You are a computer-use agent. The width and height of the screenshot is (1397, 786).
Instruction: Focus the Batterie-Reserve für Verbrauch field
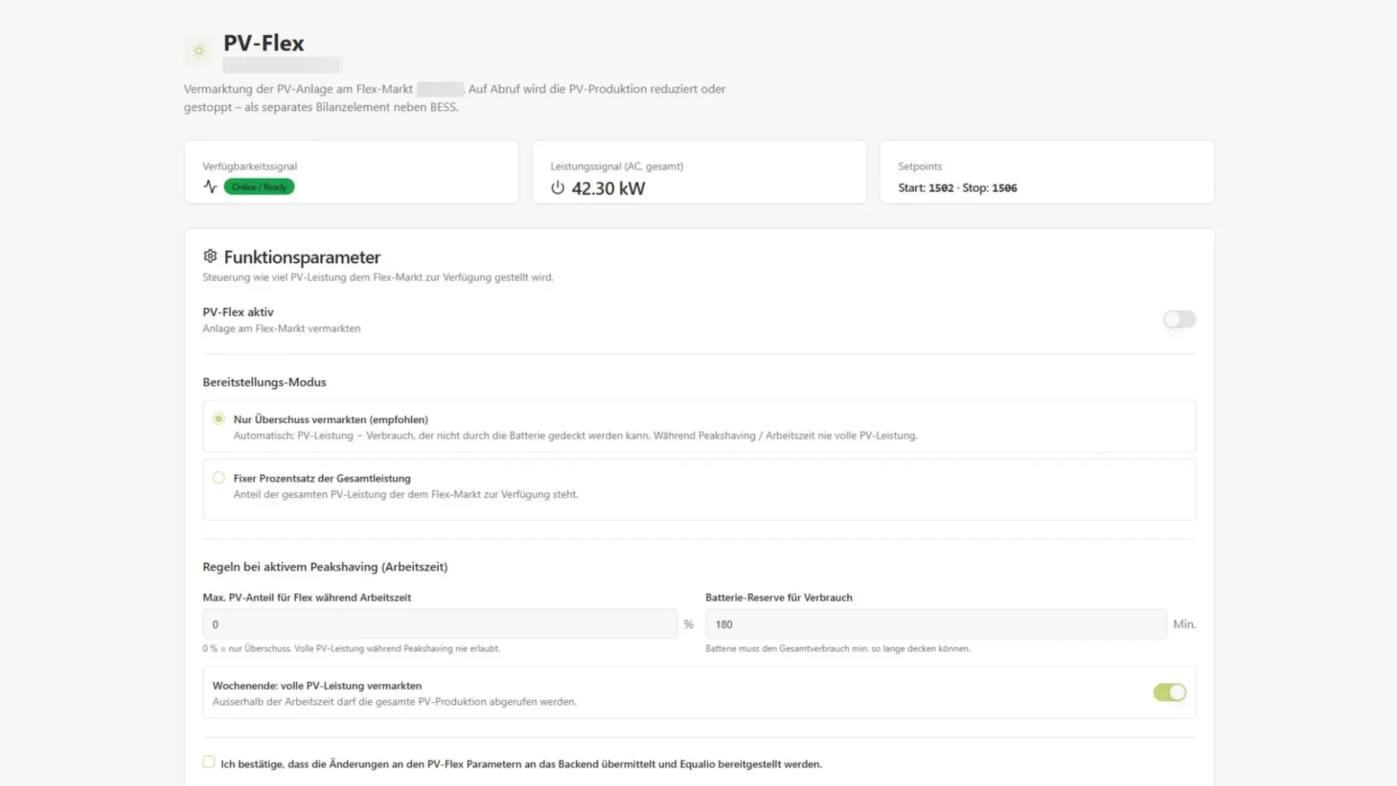(x=935, y=624)
